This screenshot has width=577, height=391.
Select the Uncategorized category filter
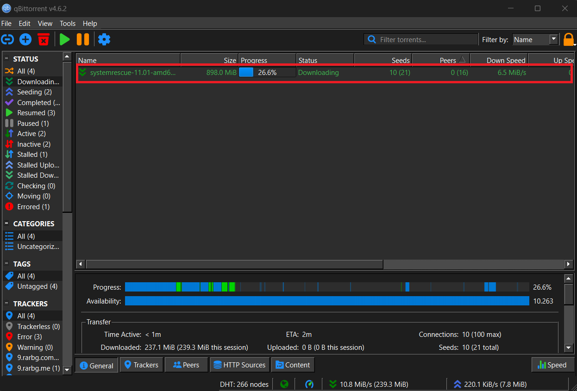click(x=32, y=247)
